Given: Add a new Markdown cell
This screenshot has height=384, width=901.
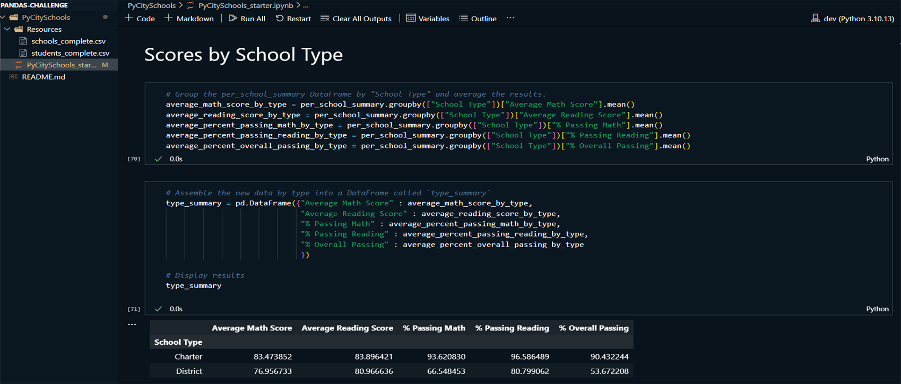Looking at the screenshot, I should pyautogui.click(x=189, y=18).
